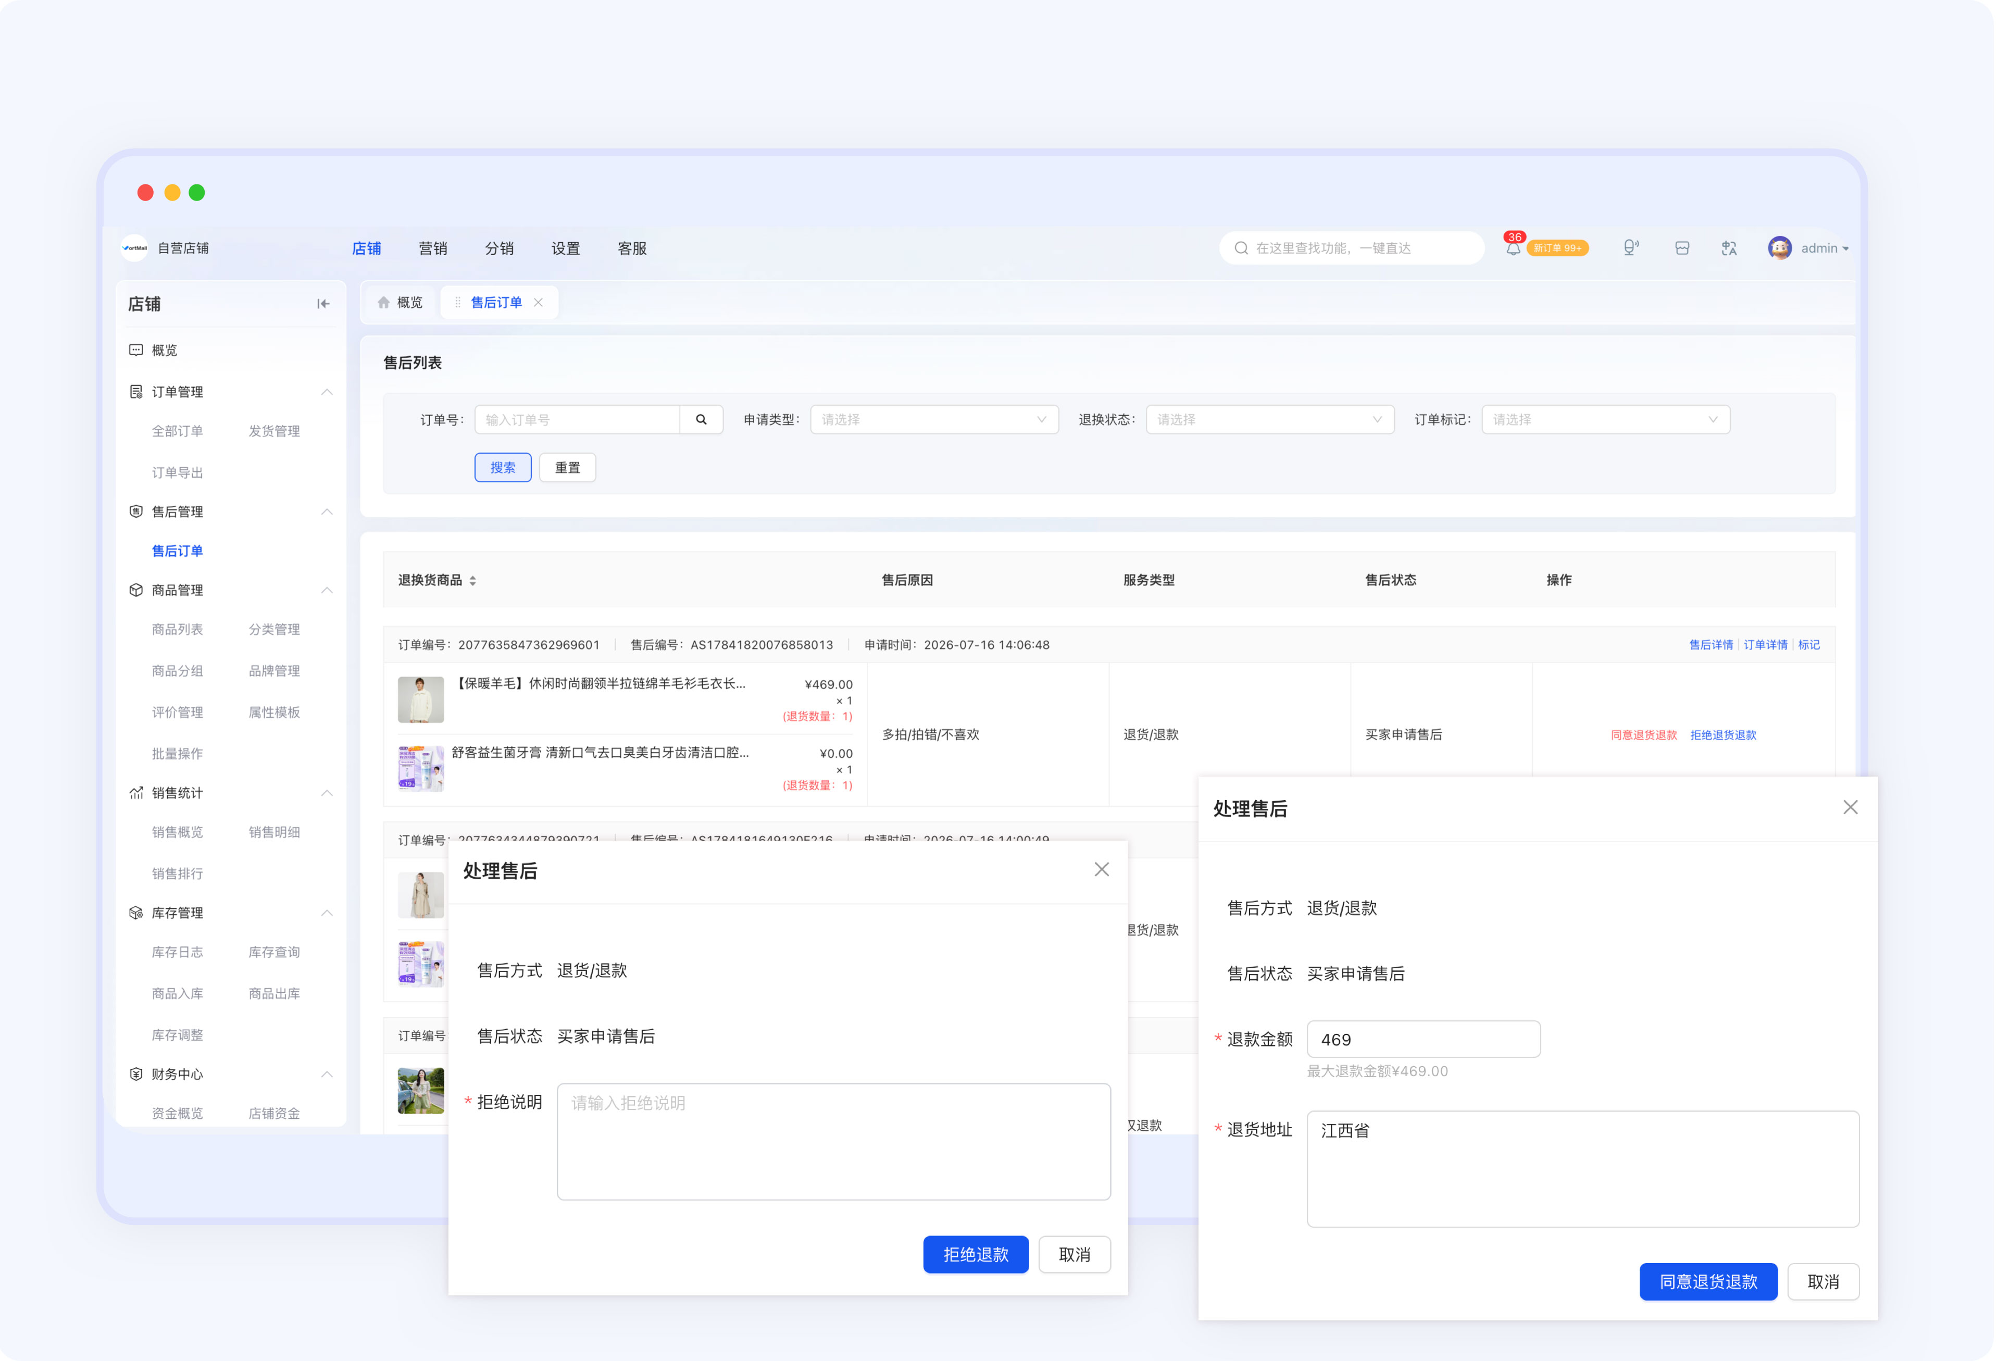Open the 订单详情 link
Viewport: 1997px width, 1361px height.
point(1765,644)
